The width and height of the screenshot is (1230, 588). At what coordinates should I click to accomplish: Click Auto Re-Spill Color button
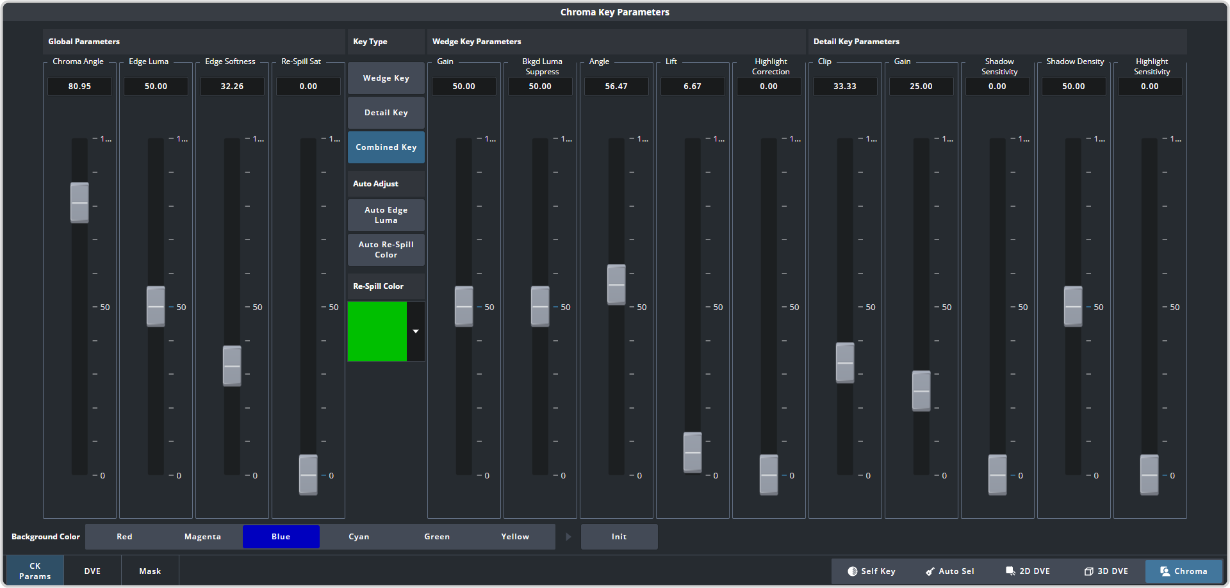386,250
